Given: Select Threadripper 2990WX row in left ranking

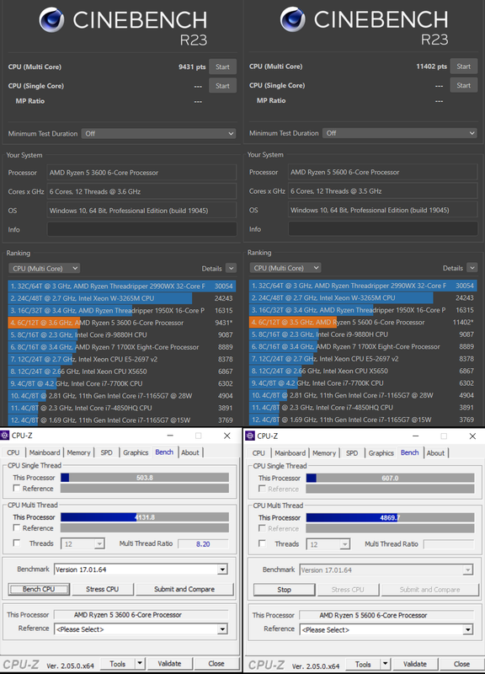Looking at the screenshot, I should click(121, 286).
